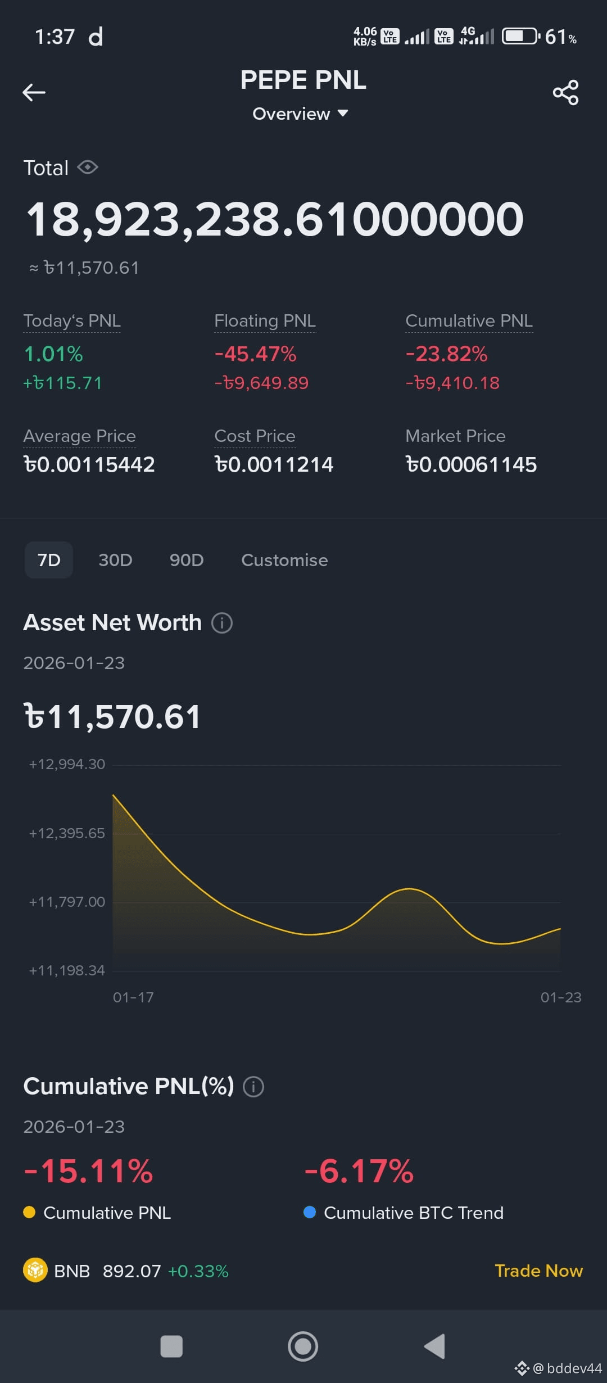The width and height of the screenshot is (607, 1383).
Task: Tap the large ৳11,570.61 net worth value
Action: pos(112,717)
